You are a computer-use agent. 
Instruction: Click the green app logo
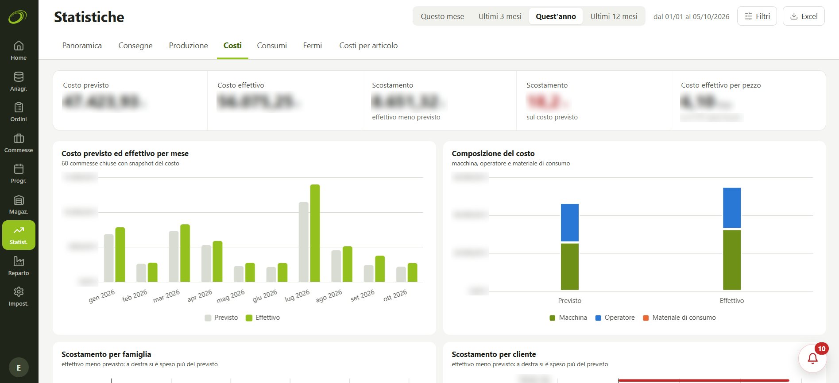[18, 17]
